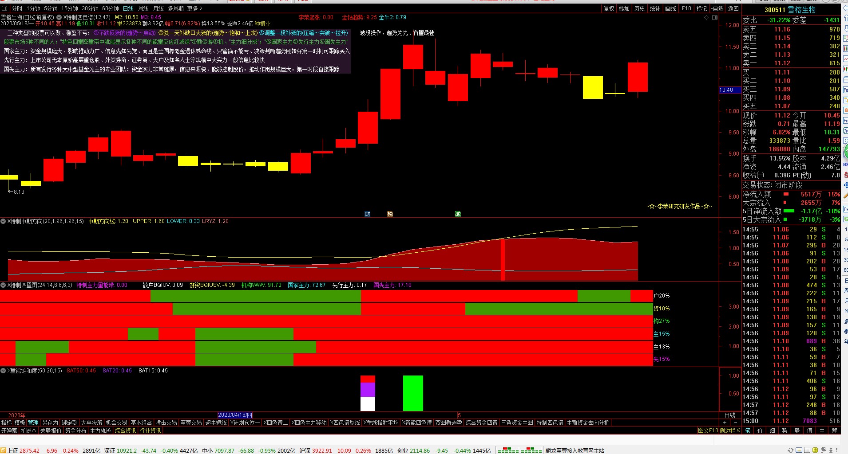
Task: Open the 关联报价 tab
Action: click(51, 431)
